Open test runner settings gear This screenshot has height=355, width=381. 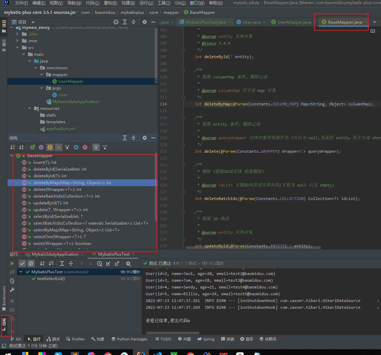(128, 263)
